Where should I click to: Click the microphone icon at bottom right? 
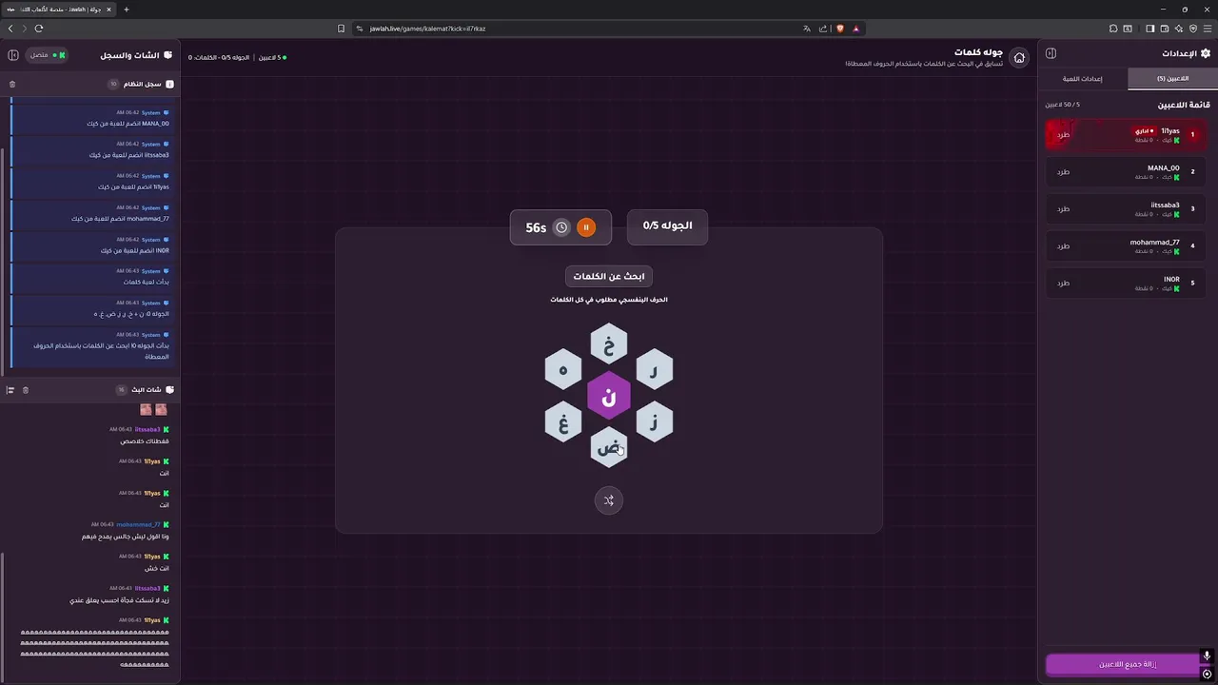point(1207,656)
